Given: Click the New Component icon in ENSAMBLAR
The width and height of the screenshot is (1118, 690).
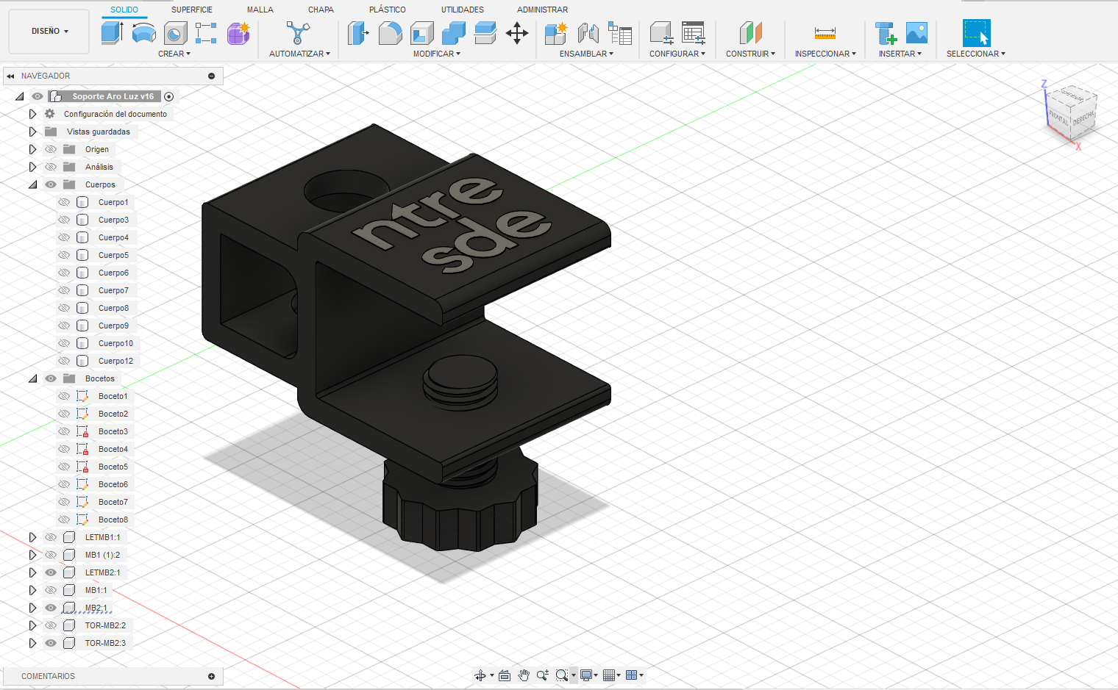Looking at the screenshot, I should 556,33.
